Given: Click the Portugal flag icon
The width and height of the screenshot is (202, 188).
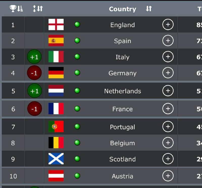Looking at the screenshot, I should click(56, 127).
